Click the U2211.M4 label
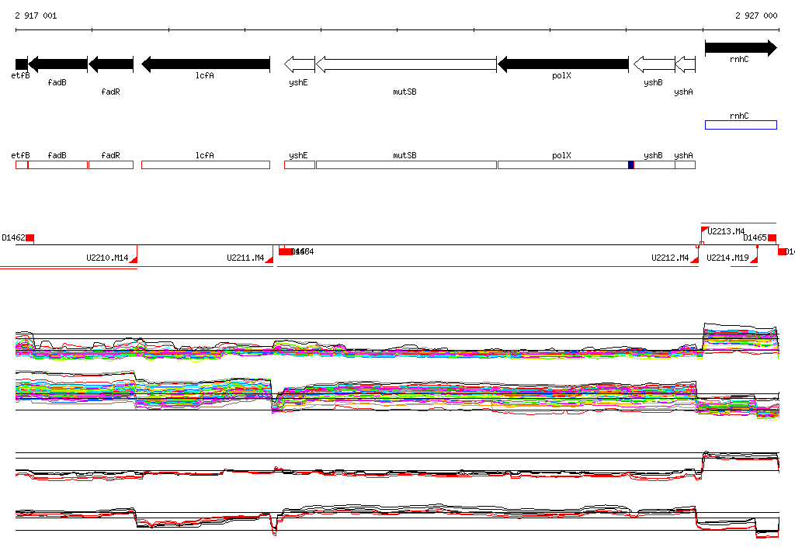The width and height of the screenshot is (795, 554). (245, 258)
